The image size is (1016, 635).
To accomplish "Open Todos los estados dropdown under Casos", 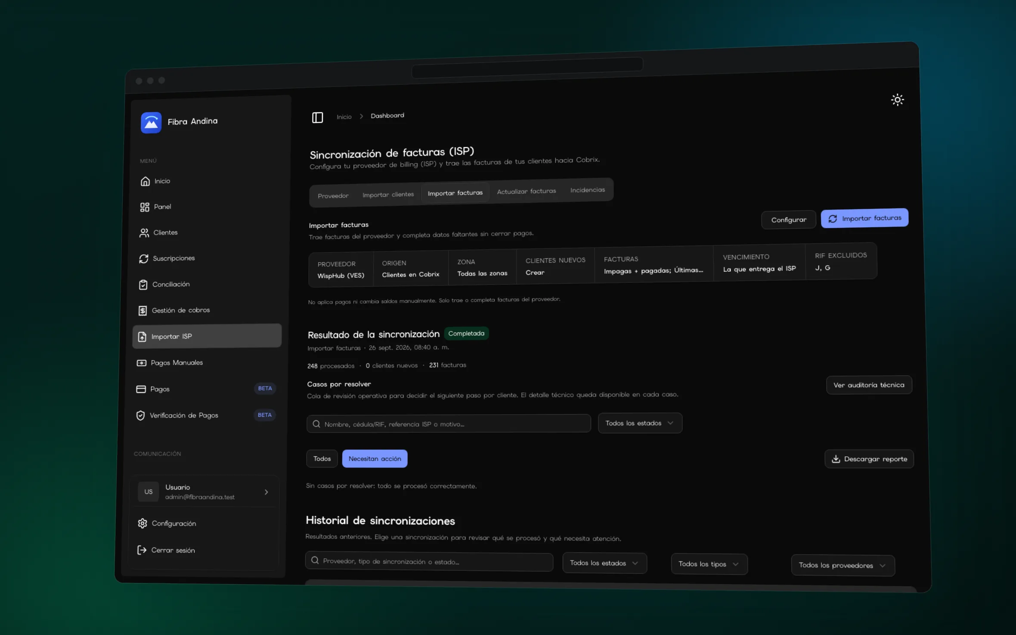I will coord(640,423).
